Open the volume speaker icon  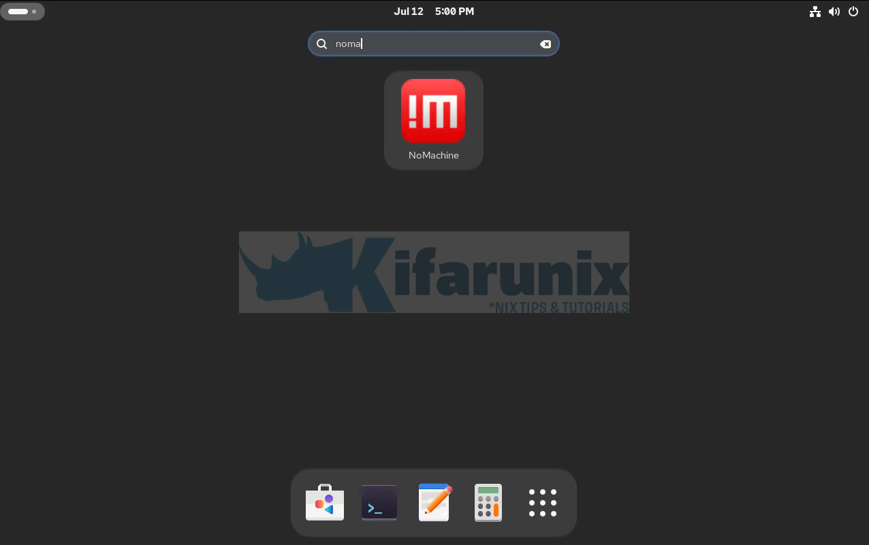pyautogui.click(x=834, y=12)
